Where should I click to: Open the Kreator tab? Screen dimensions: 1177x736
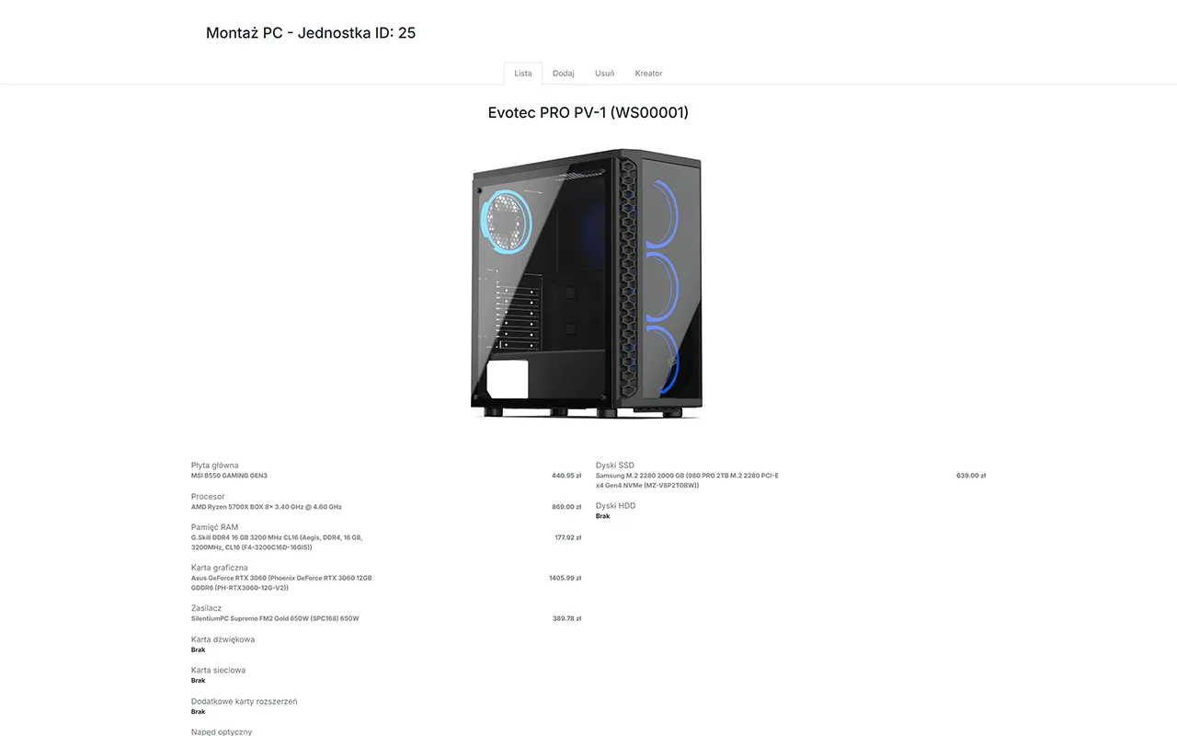[649, 74]
